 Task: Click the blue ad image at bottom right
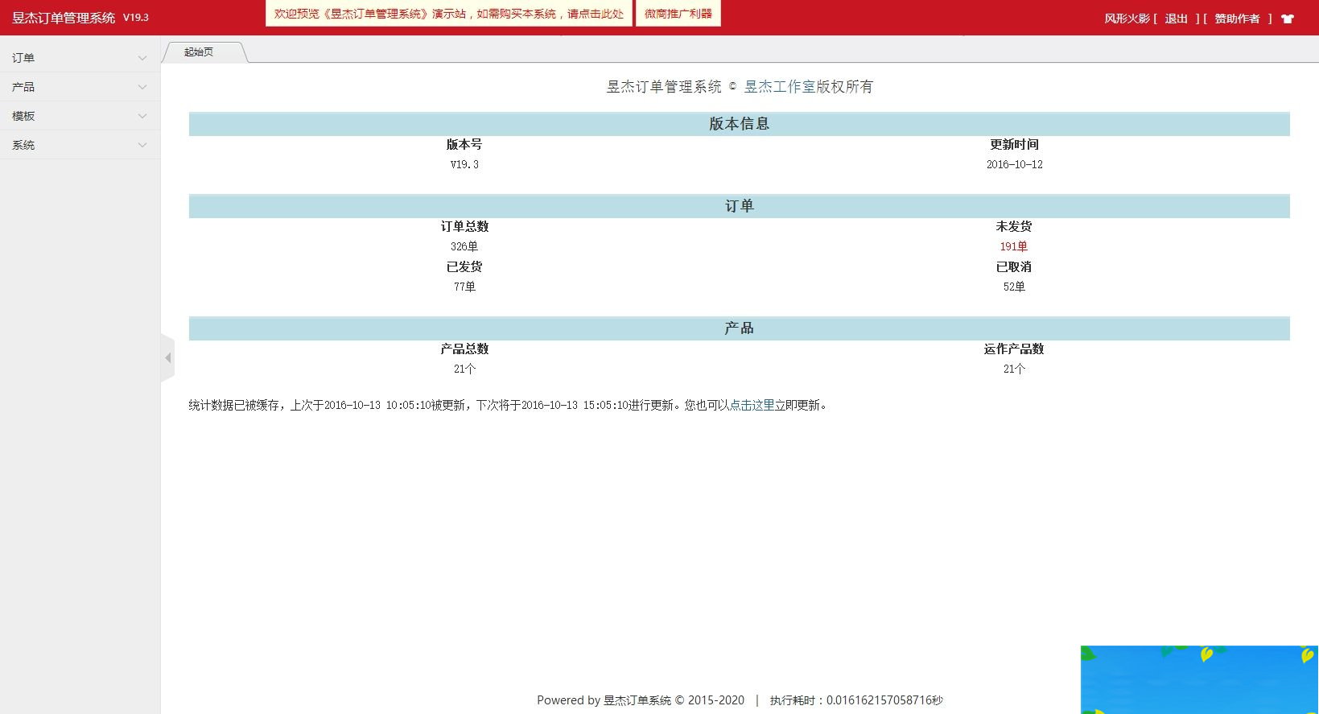1199,679
